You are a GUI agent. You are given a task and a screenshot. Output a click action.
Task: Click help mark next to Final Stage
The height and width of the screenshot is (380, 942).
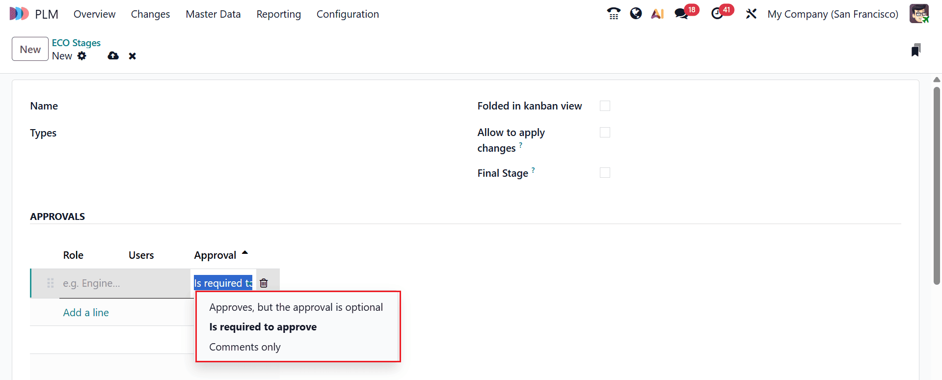(533, 170)
